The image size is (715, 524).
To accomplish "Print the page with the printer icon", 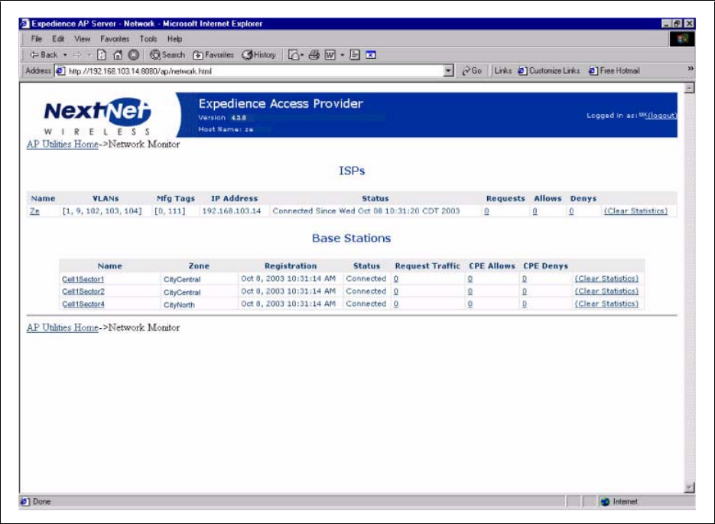I will tap(314, 55).
